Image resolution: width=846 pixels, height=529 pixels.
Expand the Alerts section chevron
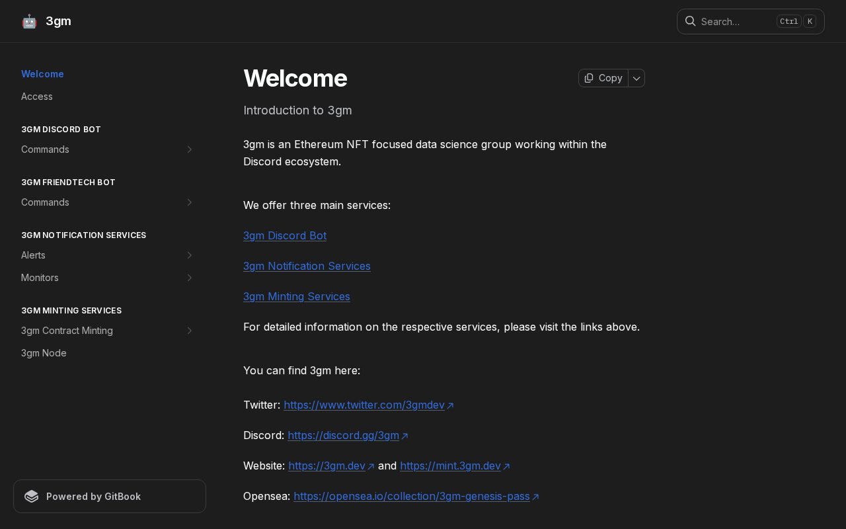tap(189, 255)
